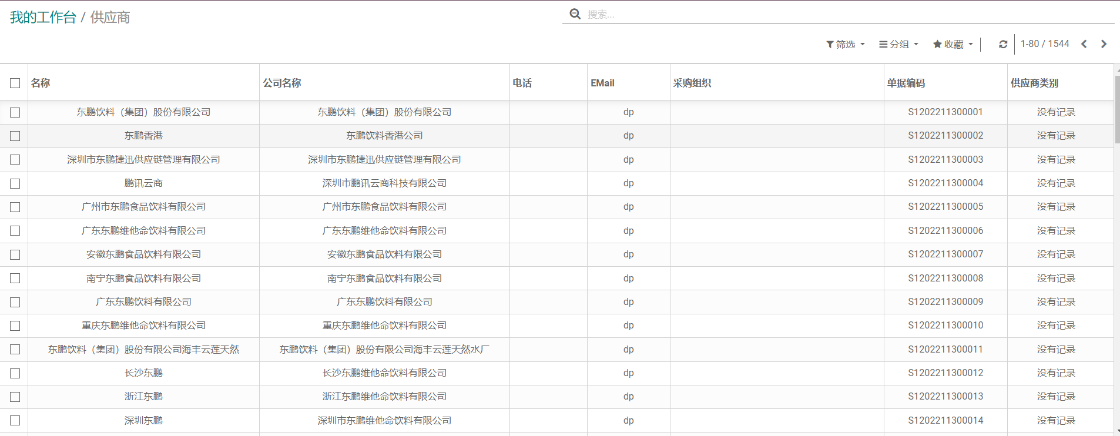Click company cell 长沙东鹏维他命饮料有限公司
1120x436 pixels.
pyautogui.click(x=384, y=373)
